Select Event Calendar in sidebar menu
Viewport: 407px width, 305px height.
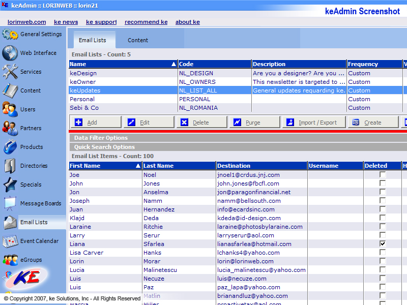[40, 241]
